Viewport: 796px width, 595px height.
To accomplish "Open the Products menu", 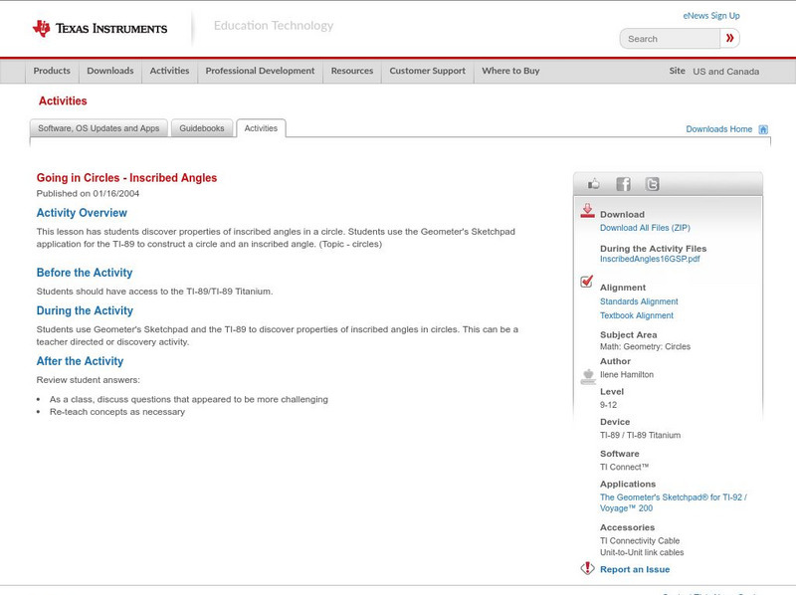I will (x=52, y=72).
